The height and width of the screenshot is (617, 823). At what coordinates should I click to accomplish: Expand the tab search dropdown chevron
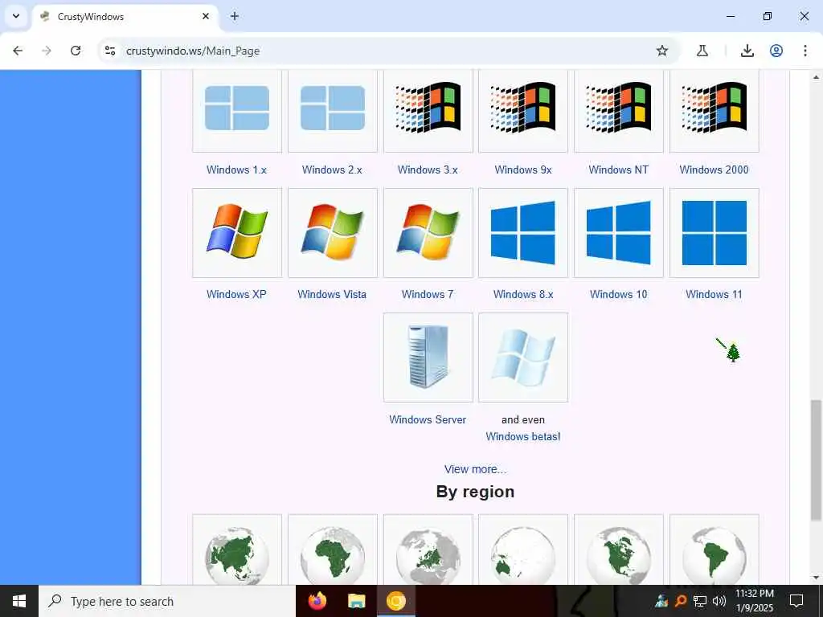[16, 16]
